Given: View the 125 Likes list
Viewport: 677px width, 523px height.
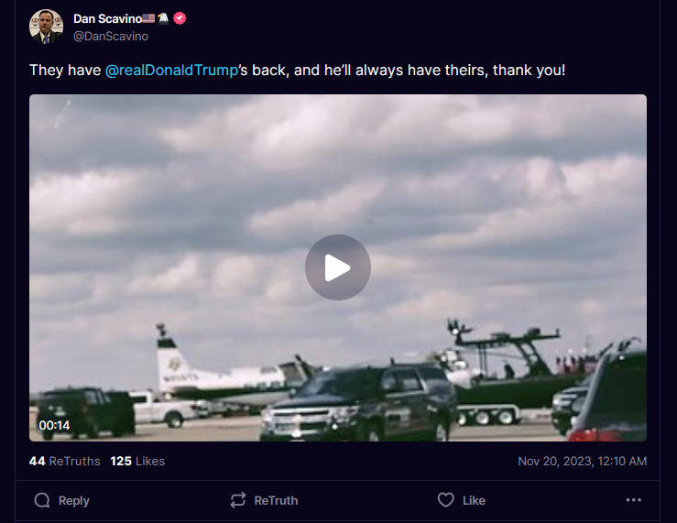Looking at the screenshot, I should pyautogui.click(x=137, y=461).
